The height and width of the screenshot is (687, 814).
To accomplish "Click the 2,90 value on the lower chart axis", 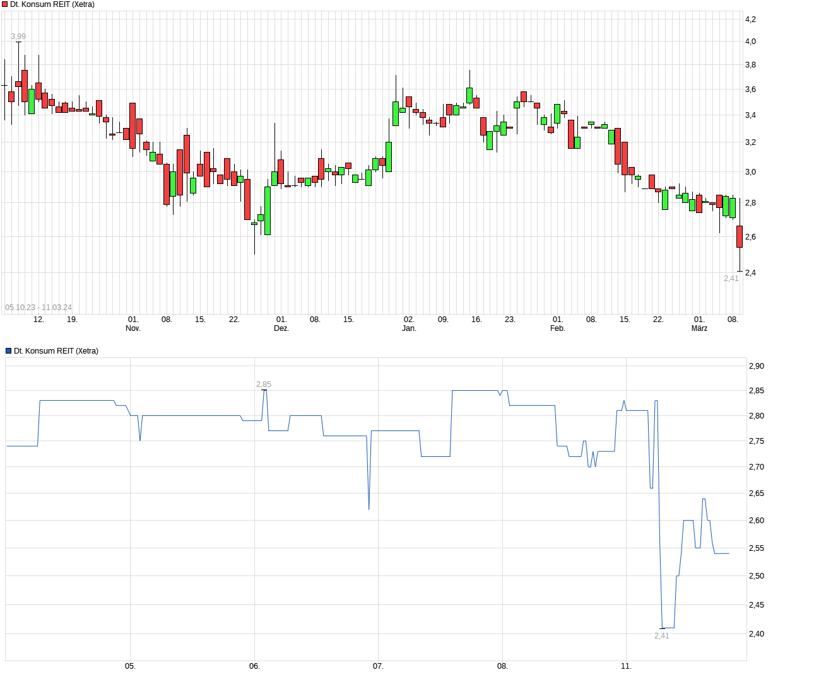I will 757,366.
